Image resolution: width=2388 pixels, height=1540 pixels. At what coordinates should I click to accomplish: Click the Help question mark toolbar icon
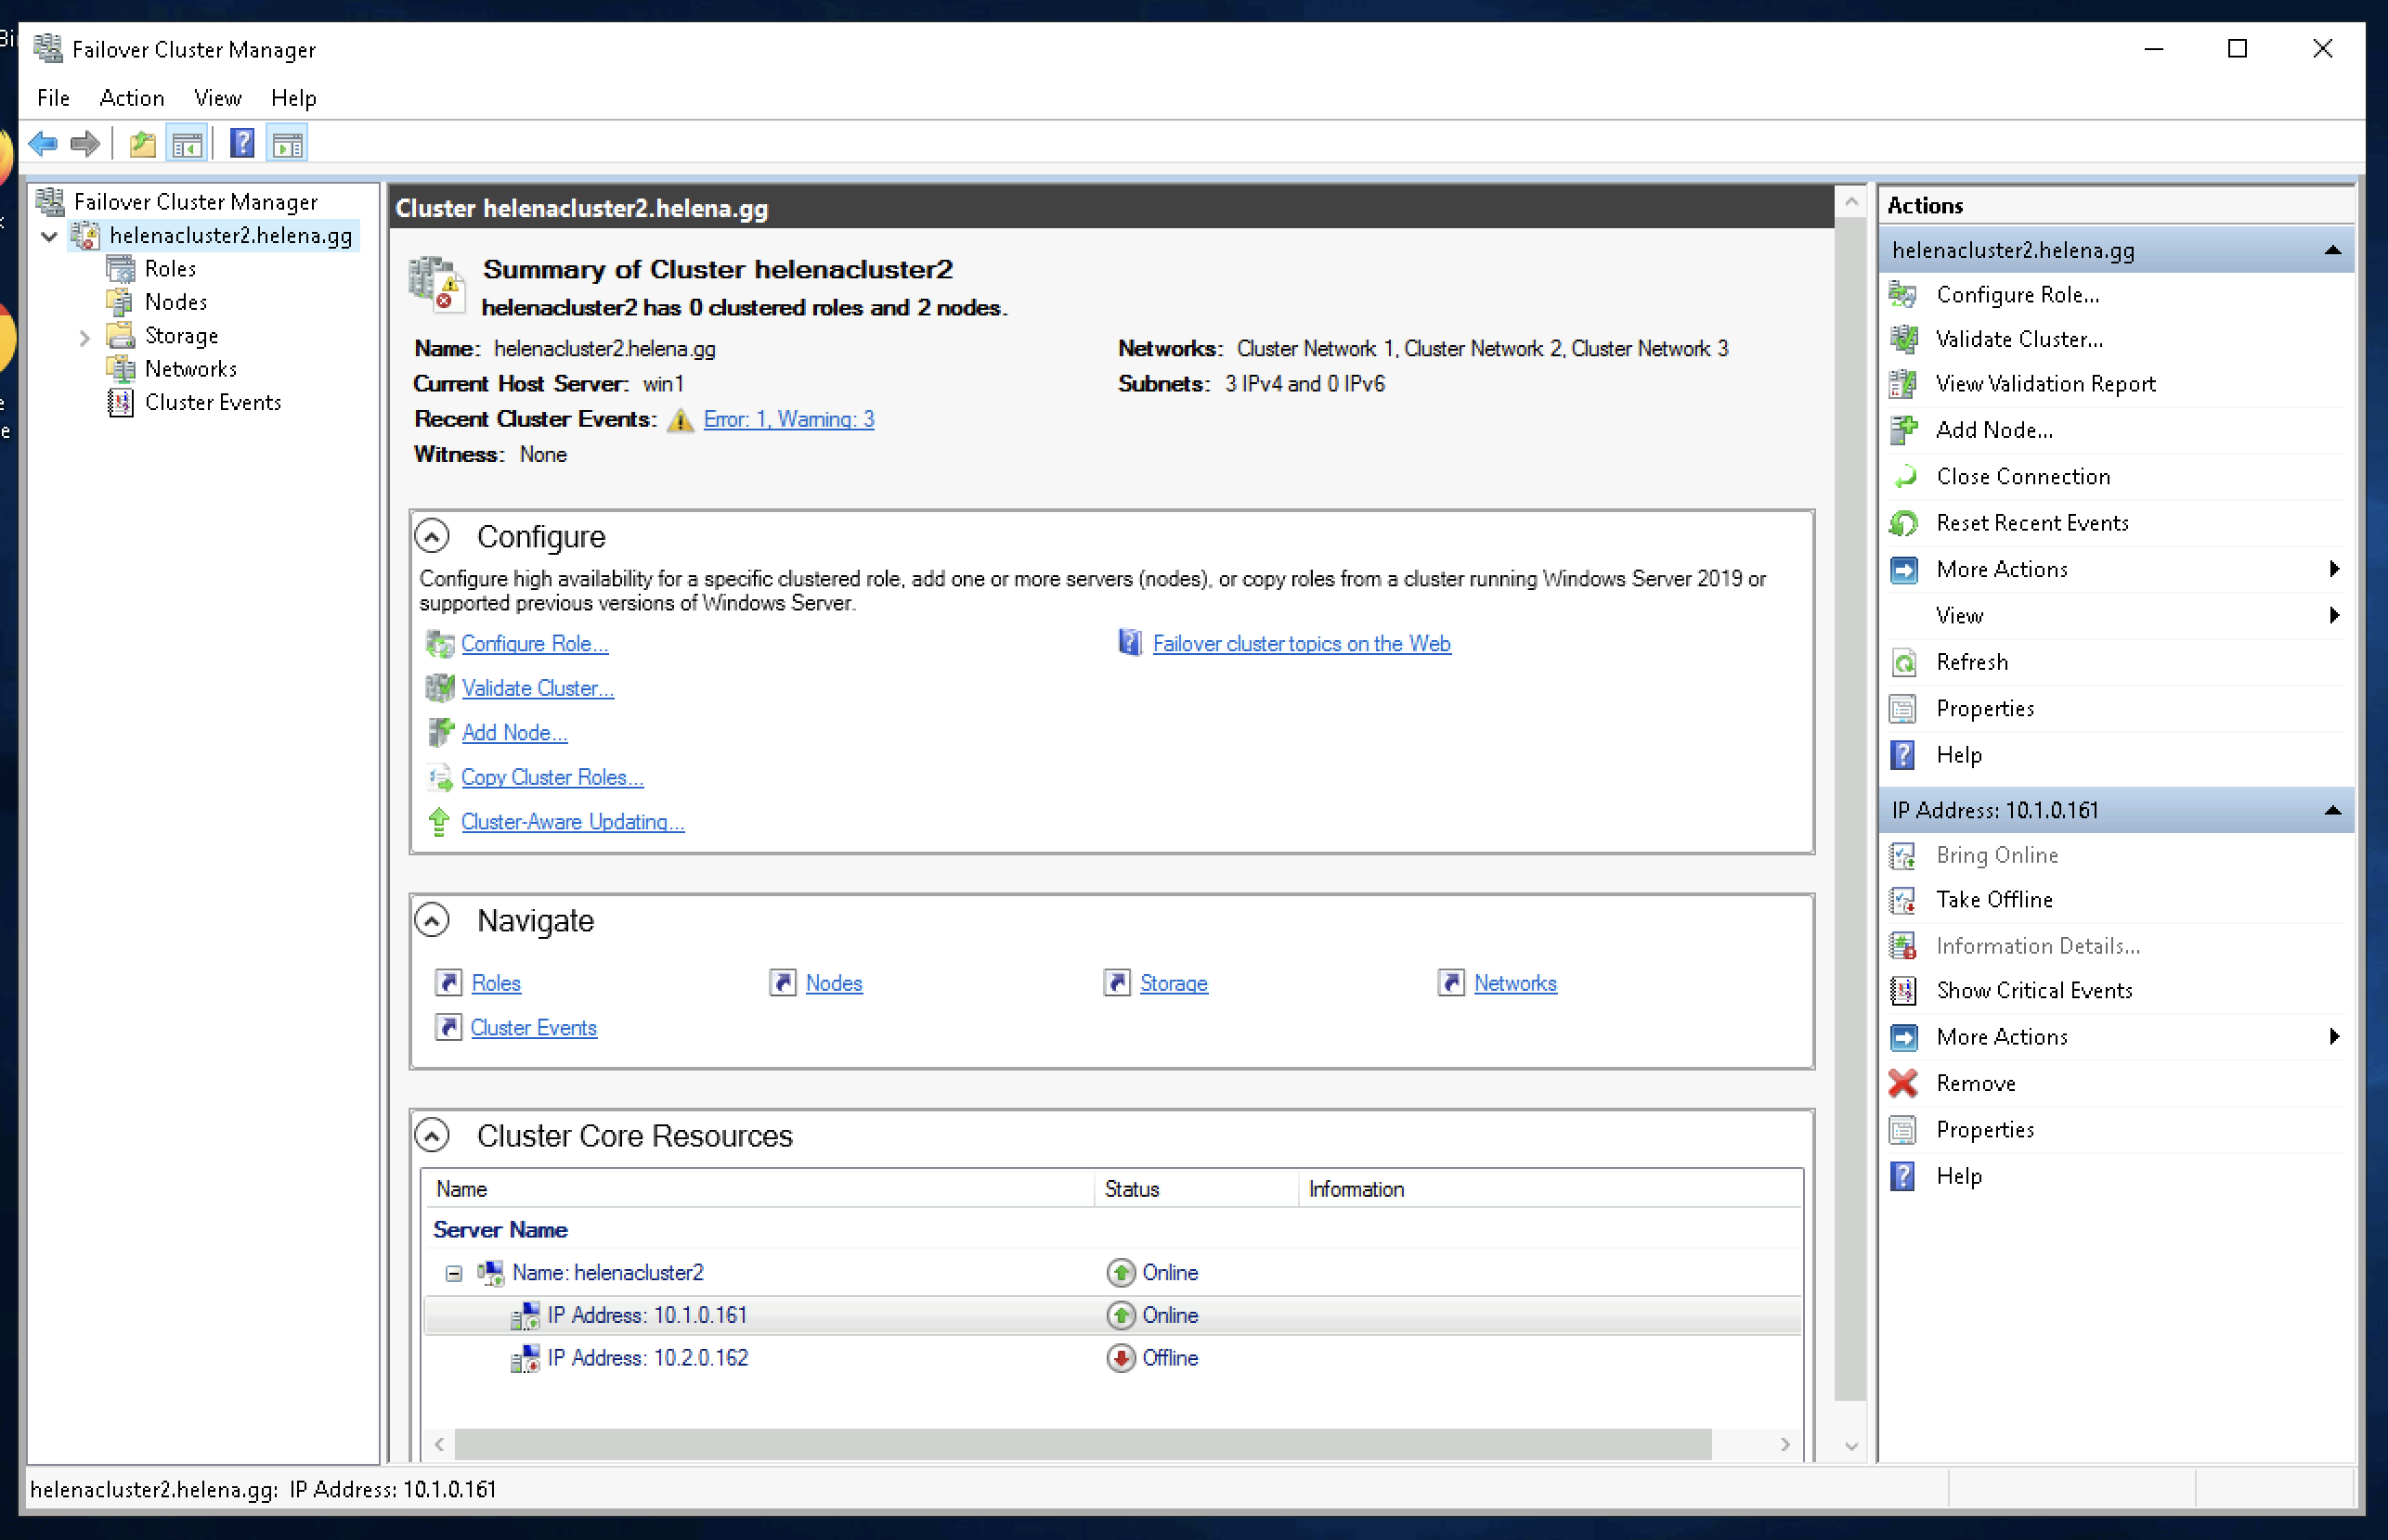[x=241, y=144]
